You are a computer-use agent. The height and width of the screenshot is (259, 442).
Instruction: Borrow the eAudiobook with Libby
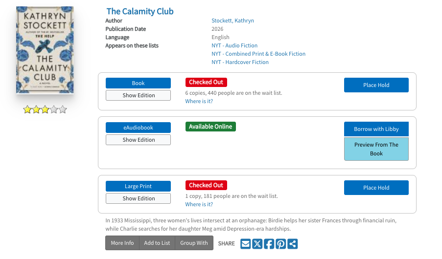(376, 129)
